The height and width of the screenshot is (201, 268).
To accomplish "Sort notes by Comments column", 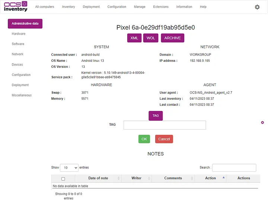I will [173, 178].
